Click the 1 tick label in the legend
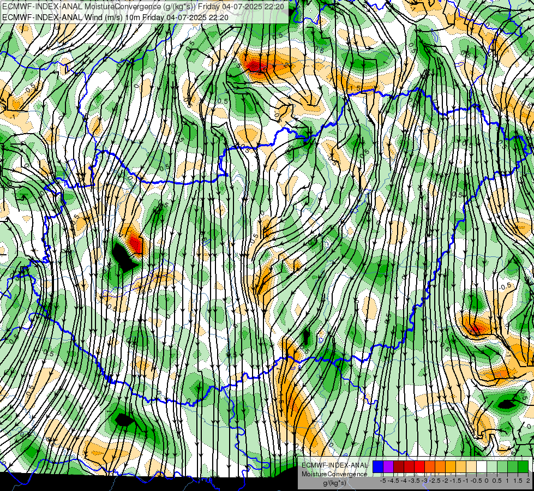The height and width of the screenshot is (491, 534). [507, 481]
